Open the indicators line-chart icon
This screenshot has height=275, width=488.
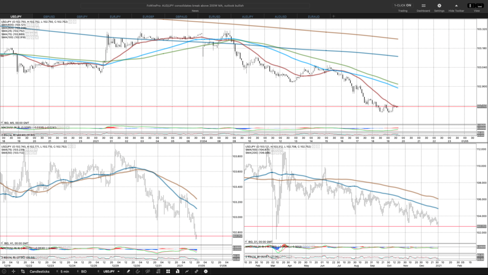tap(187, 271)
